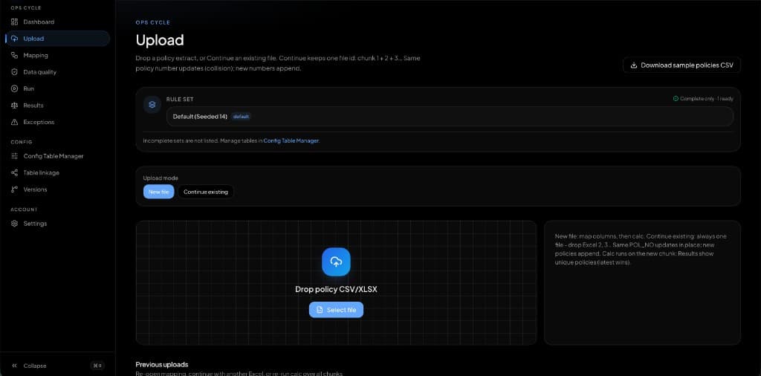Click the Collapse double-chevron icon
The width and height of the screenshot is (761, 376).
(x=14, y=366)
